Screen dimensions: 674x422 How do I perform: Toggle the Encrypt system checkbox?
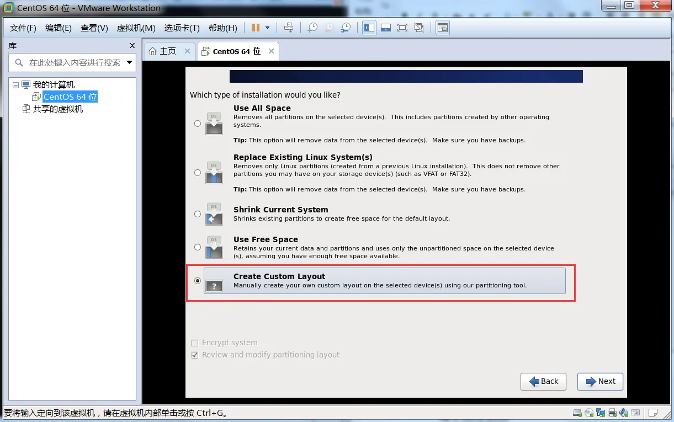click(x=194, y=343)
